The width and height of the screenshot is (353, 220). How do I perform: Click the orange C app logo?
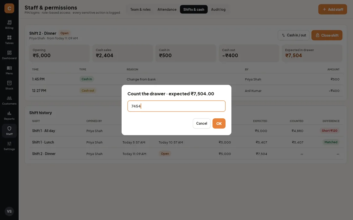pyautogui.click(x=9, y=8)
